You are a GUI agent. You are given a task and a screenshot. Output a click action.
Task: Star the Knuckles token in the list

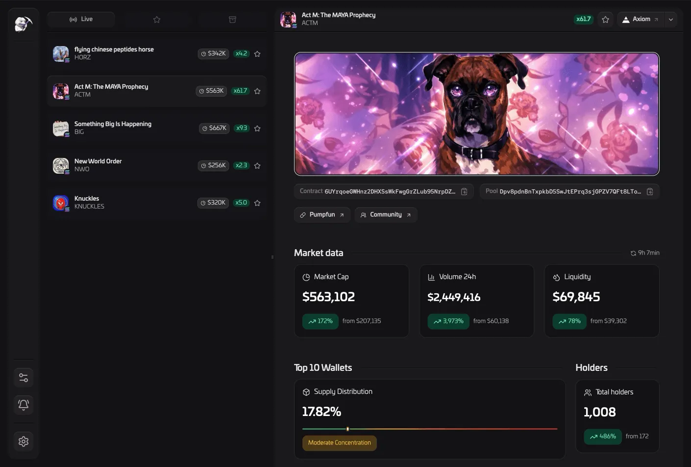click(257, 203)
